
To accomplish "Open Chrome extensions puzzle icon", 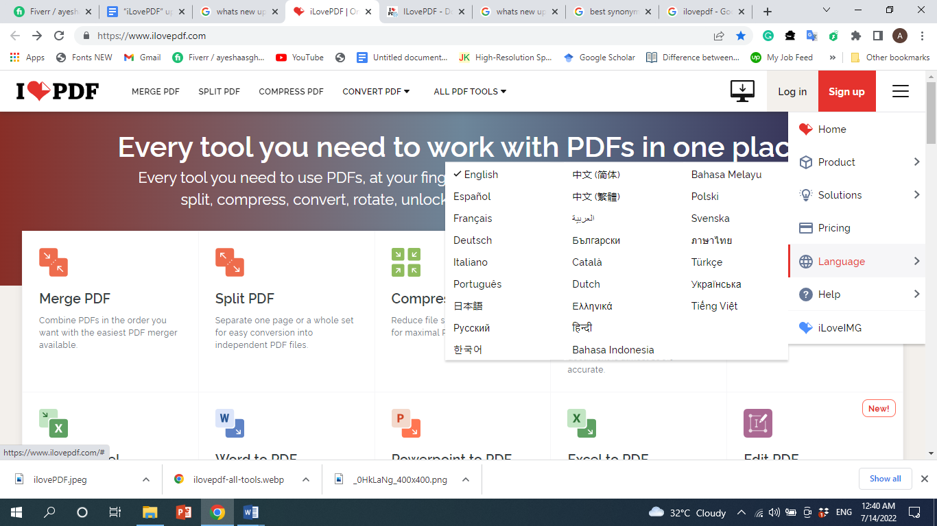I will 855,36.
